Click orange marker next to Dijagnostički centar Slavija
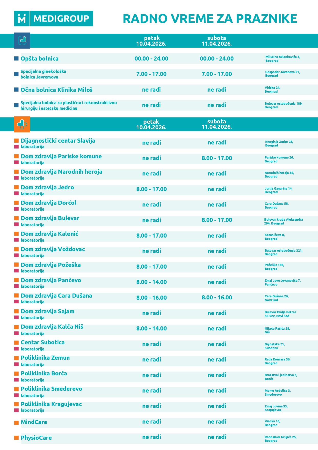The height and width of the screenshot is (450, 318). (x=16, y=141)
